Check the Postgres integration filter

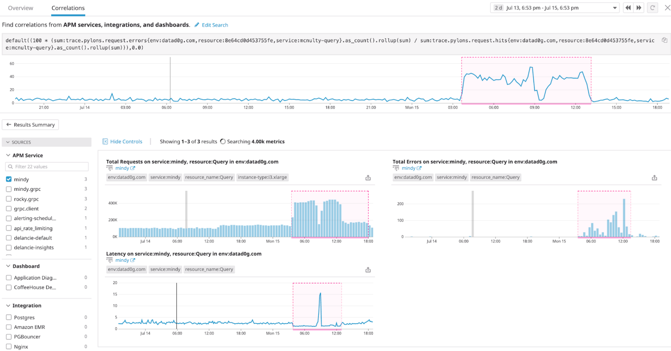tap(9, 317)
